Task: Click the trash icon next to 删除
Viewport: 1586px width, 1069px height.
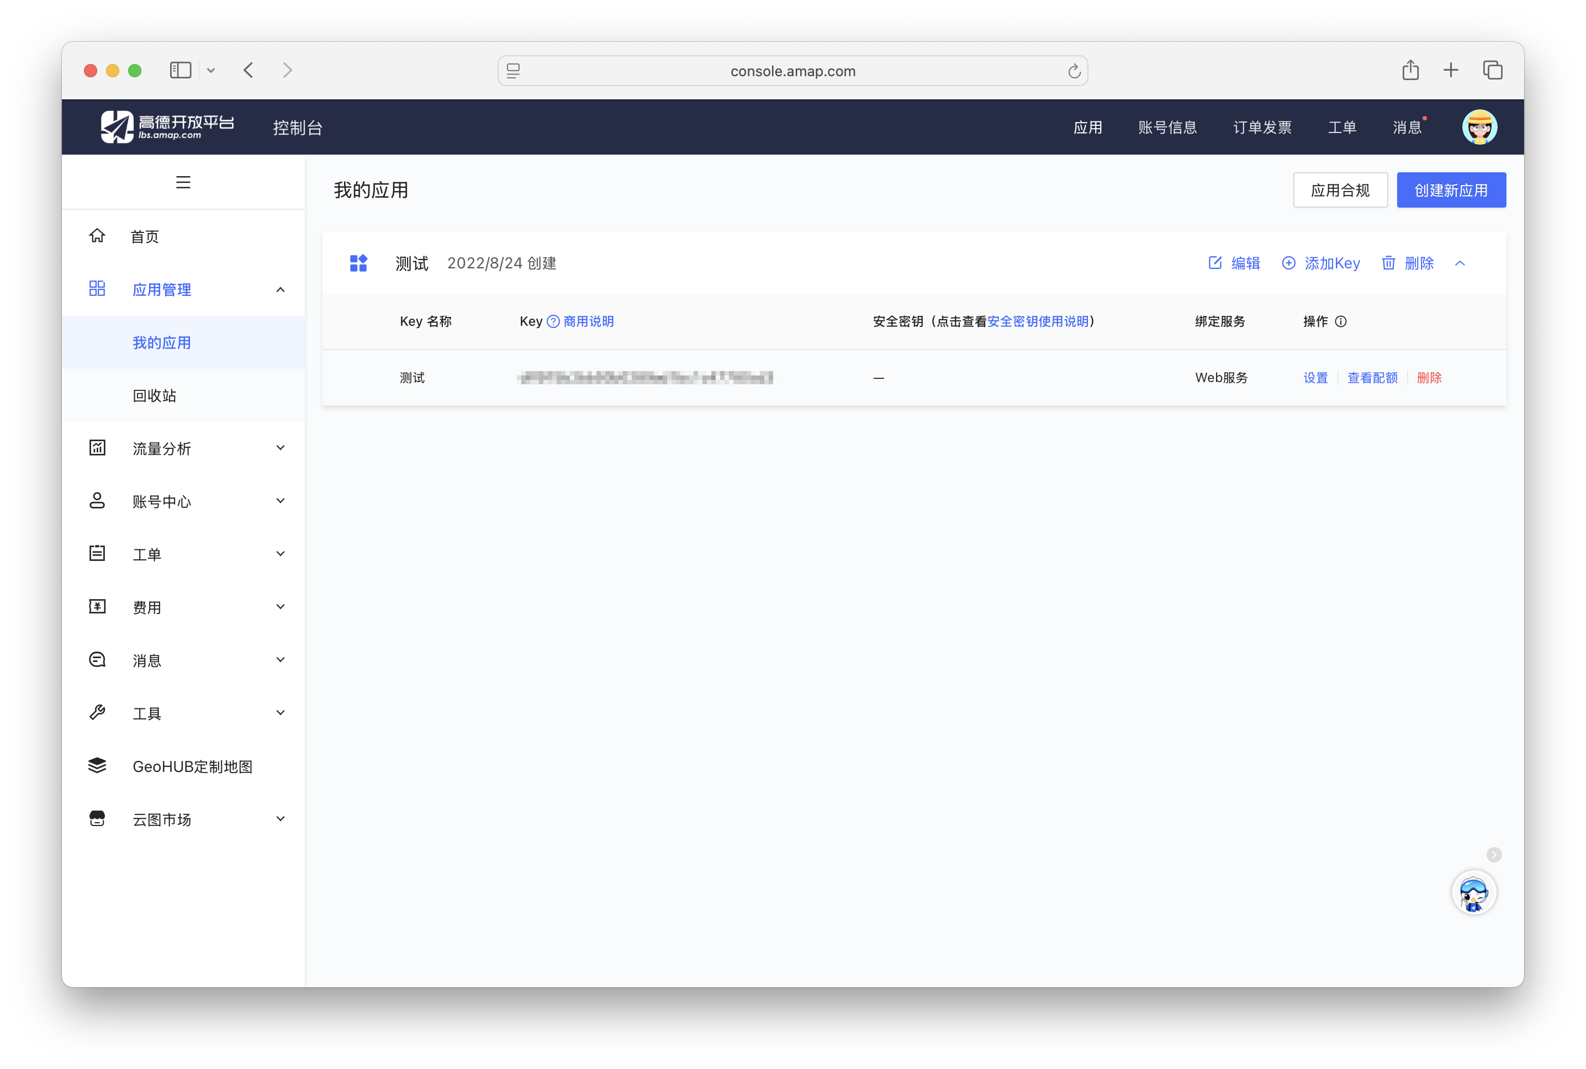Action: click(1389, 263)
